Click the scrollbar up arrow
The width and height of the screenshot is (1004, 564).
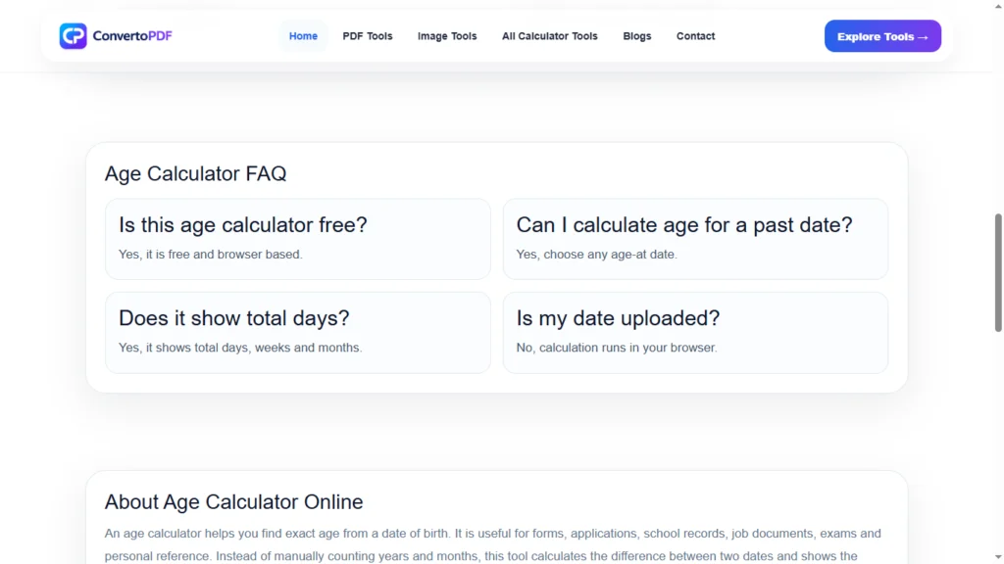[x=997, y=5]
